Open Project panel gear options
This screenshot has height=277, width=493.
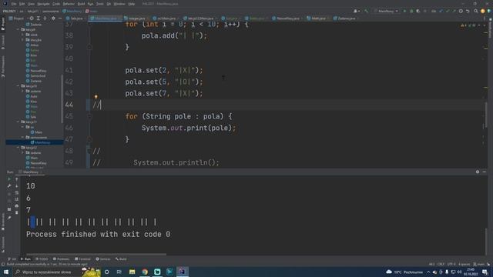point(53,18)
